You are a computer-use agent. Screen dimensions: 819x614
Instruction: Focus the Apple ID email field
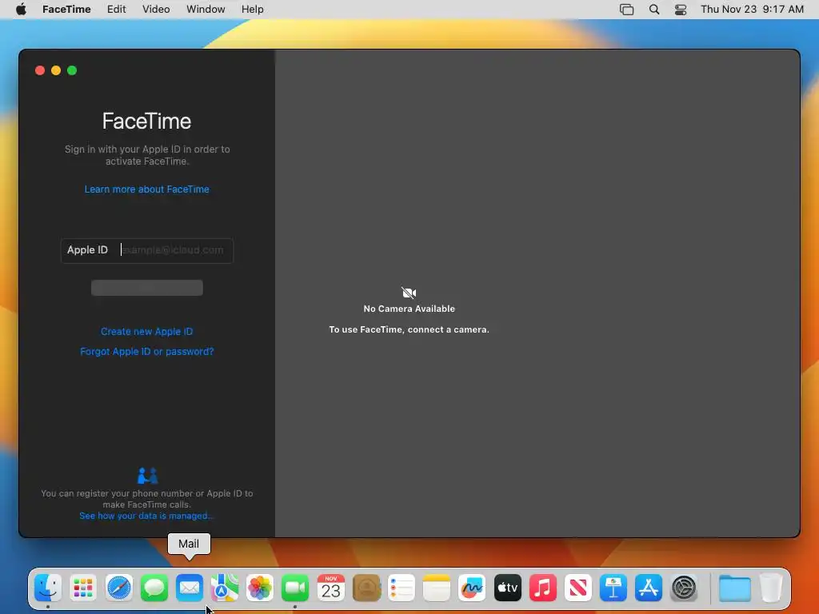click(x=147, y=250)
